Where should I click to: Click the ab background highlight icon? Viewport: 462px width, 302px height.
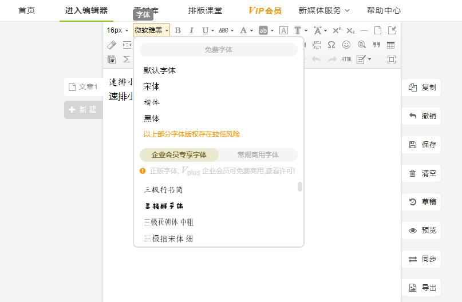(263, 30)
